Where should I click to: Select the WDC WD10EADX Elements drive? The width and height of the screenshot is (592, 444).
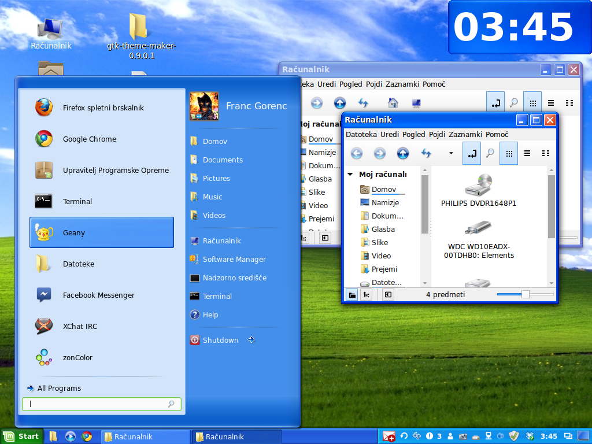click(x=479, y=240)
